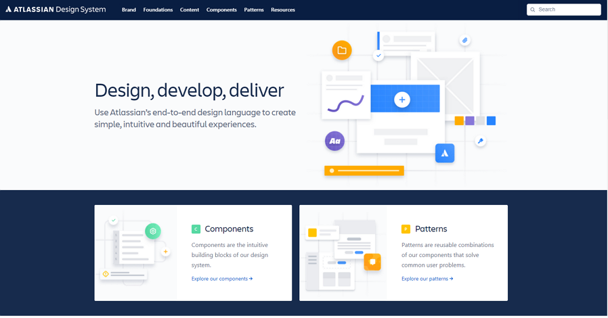The height and width of the screenshot is (318, 608).
Task: Select Patterns in the top navigation
Action: pyautogui.click(x=254, y=9)
